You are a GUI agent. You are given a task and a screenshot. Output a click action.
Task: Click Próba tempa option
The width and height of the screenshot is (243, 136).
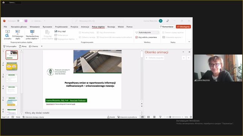tap(61, 35)
